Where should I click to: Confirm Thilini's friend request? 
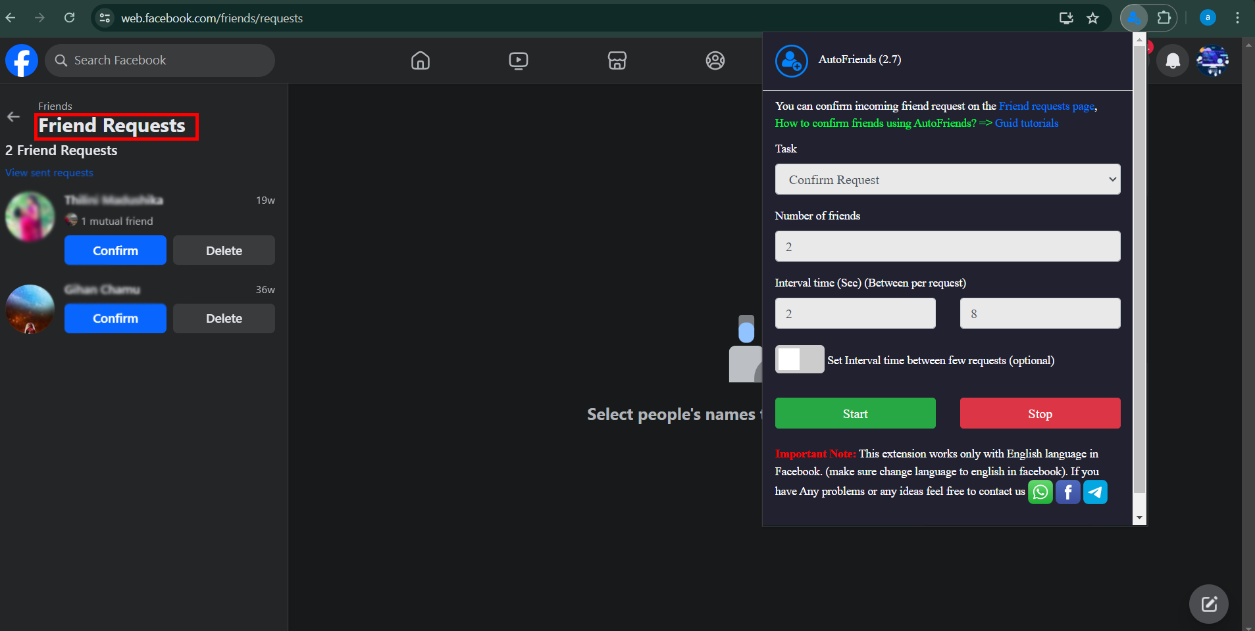point(115,250)
